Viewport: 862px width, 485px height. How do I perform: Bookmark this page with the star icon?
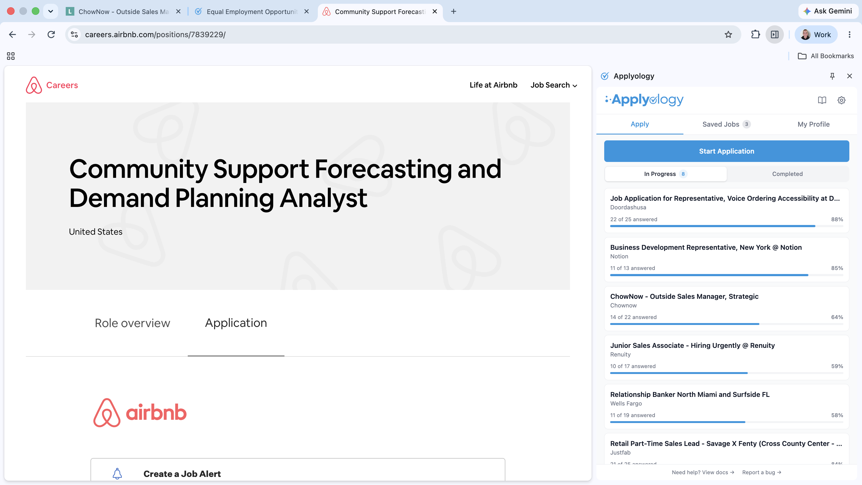(728, 34)
